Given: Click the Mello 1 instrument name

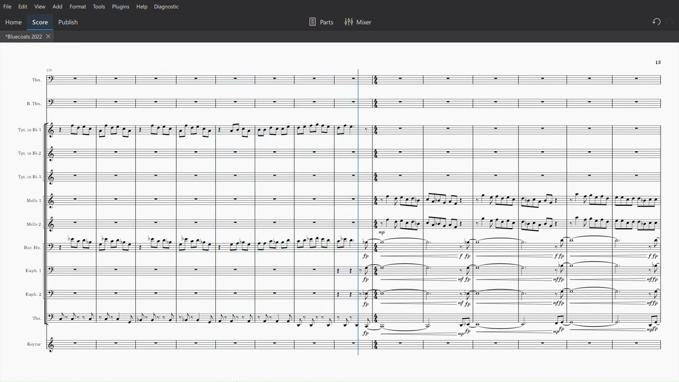Looking at the screenshot, I should coord(33,201).
